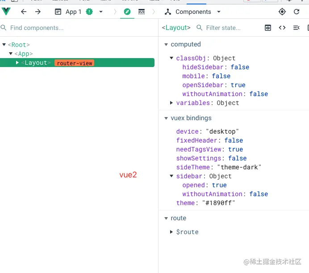
Task: Expand the variables object
Action: pyautogui.click(x=171, y=103)
